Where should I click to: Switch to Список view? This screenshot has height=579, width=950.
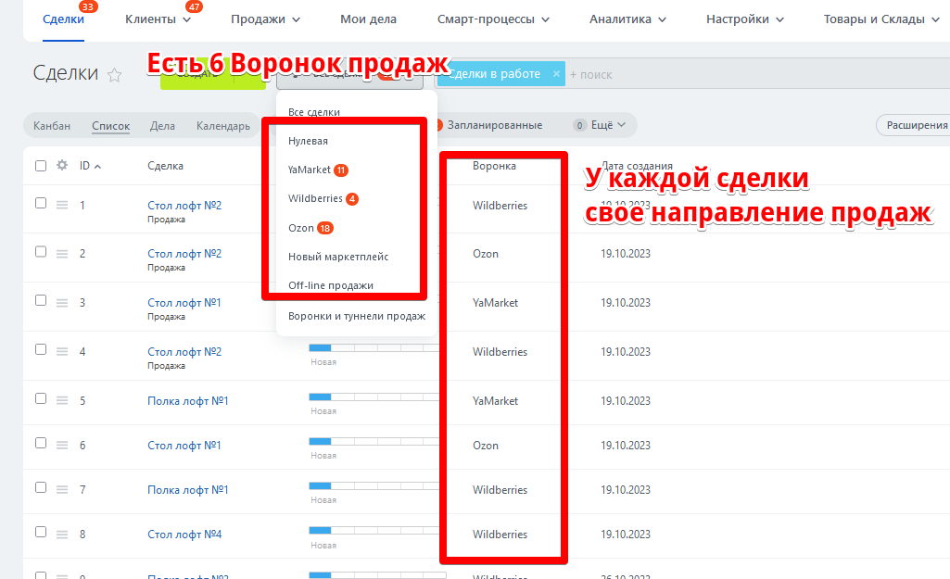pos(111,125)
